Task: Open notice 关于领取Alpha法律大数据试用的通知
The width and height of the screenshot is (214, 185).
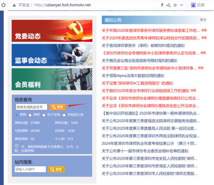Action: pyautogui.click(x=133, y=76)
